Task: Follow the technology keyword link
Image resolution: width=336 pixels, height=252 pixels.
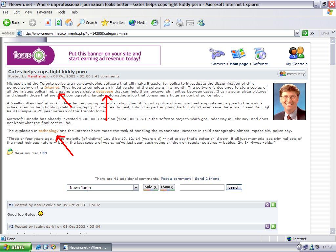Action: pos(49,131)
